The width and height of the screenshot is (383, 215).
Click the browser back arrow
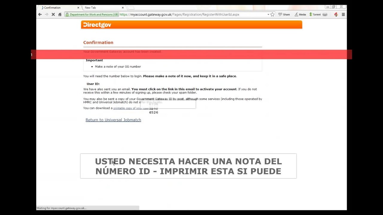pos(40,14)
